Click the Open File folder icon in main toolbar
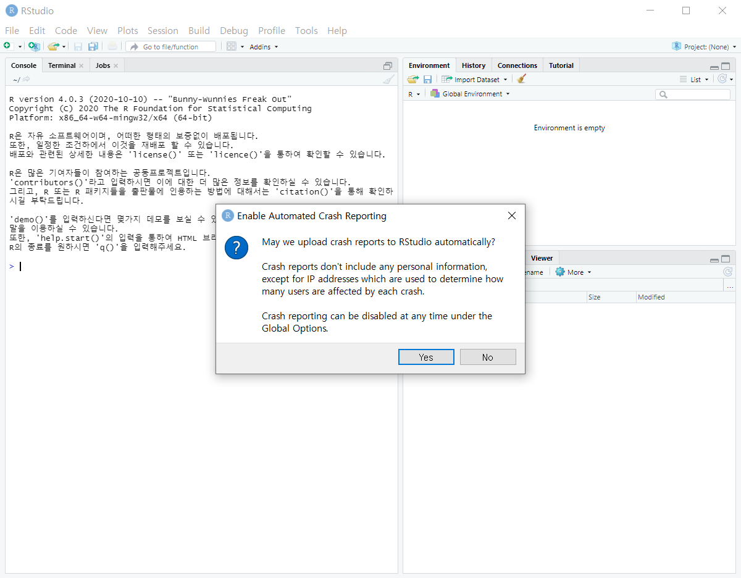This screenshot has height=578, width=741. pos(54,46)
